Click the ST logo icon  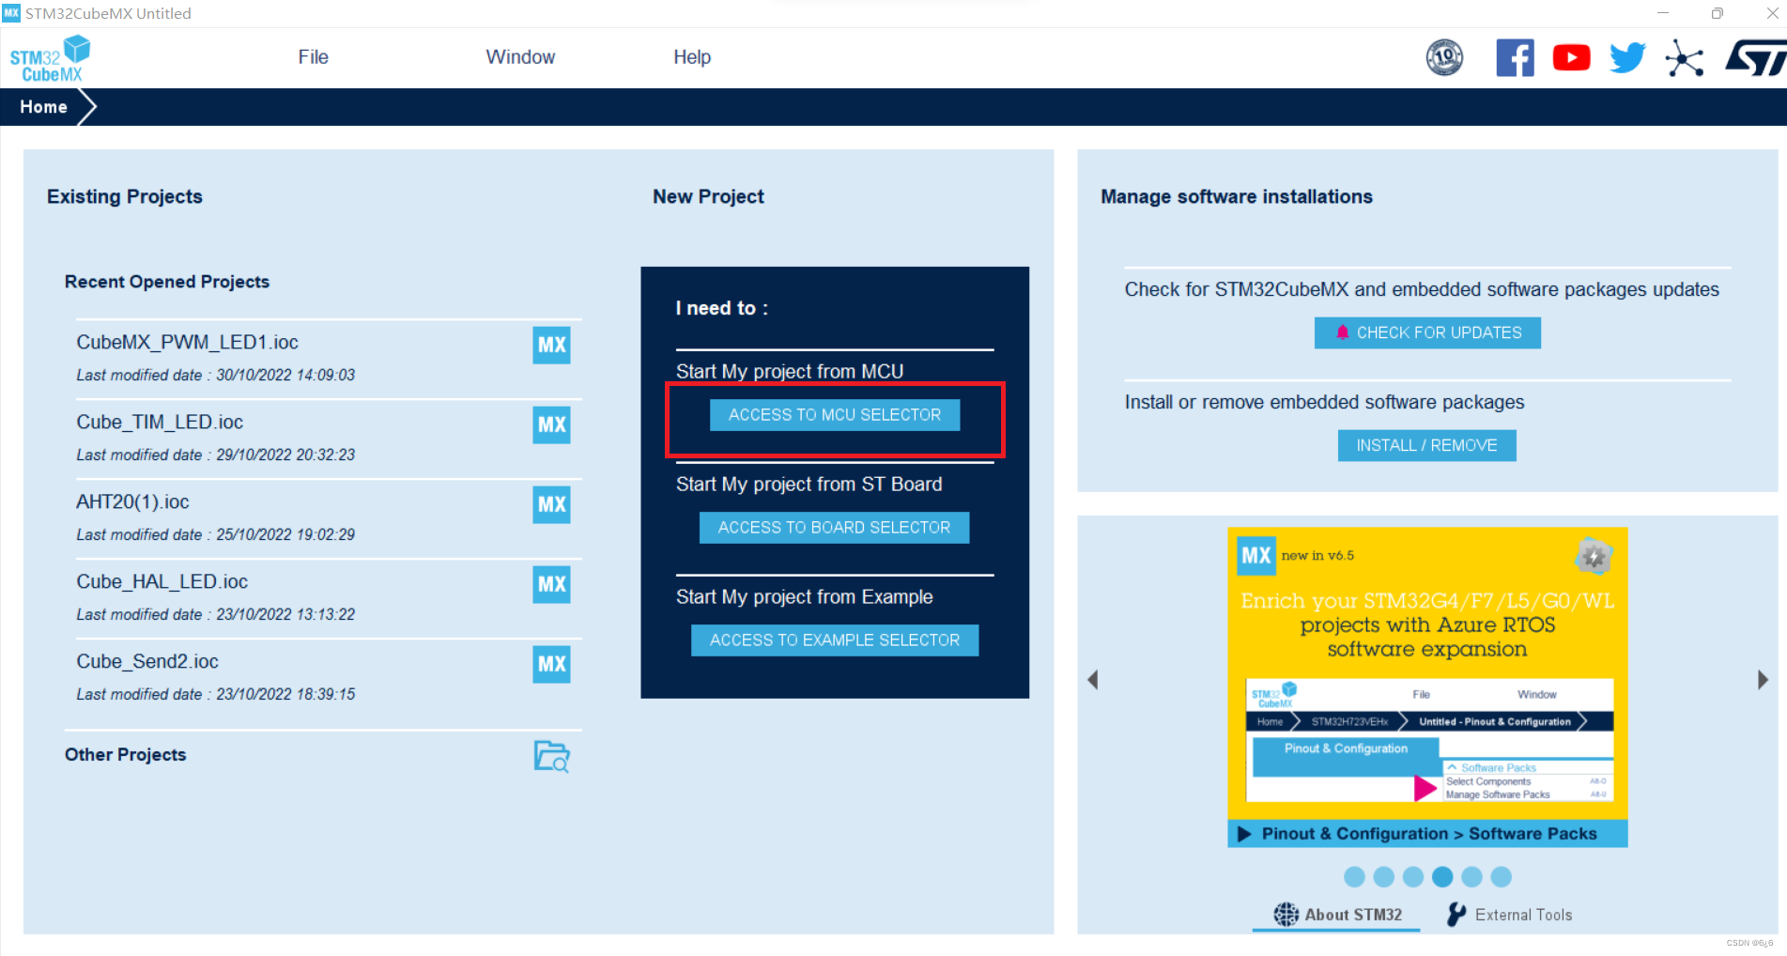point(1755,58)
